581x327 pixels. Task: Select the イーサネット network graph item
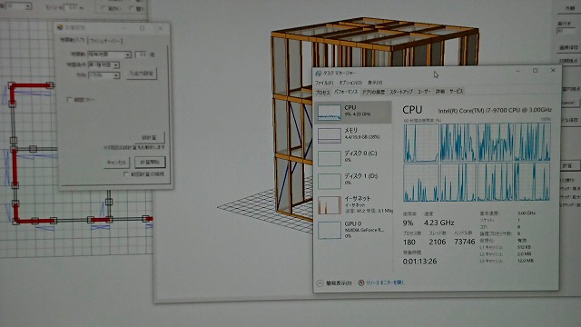[353, 204]
